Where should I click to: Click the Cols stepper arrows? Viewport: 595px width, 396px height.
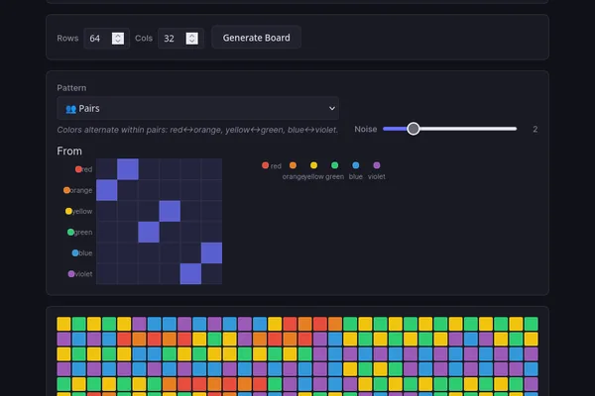tap(191, 39)
